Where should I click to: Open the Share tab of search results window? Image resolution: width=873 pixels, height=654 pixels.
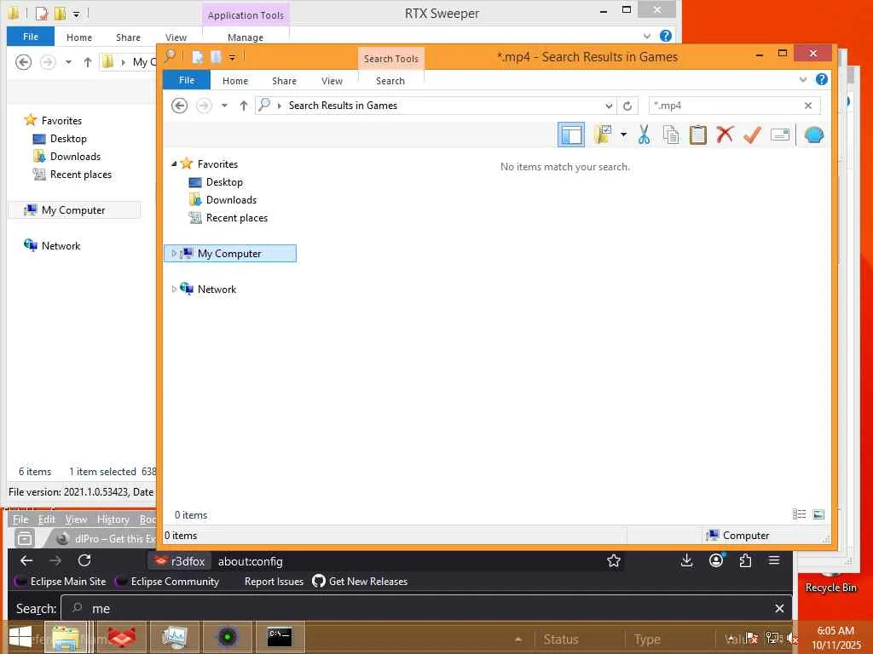tap(284, 81)
